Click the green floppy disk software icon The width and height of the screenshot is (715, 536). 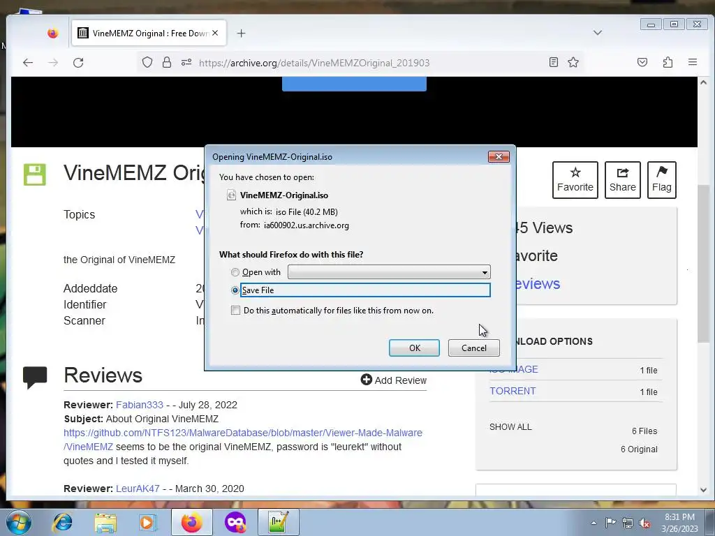(35, 174)
